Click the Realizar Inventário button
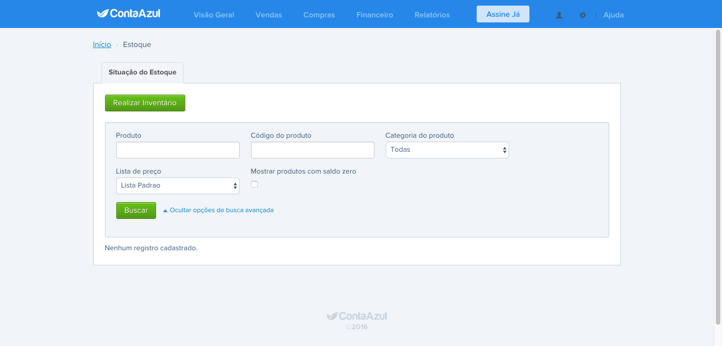The height and width of the screenshot is (346, 722). click(145, 103)
